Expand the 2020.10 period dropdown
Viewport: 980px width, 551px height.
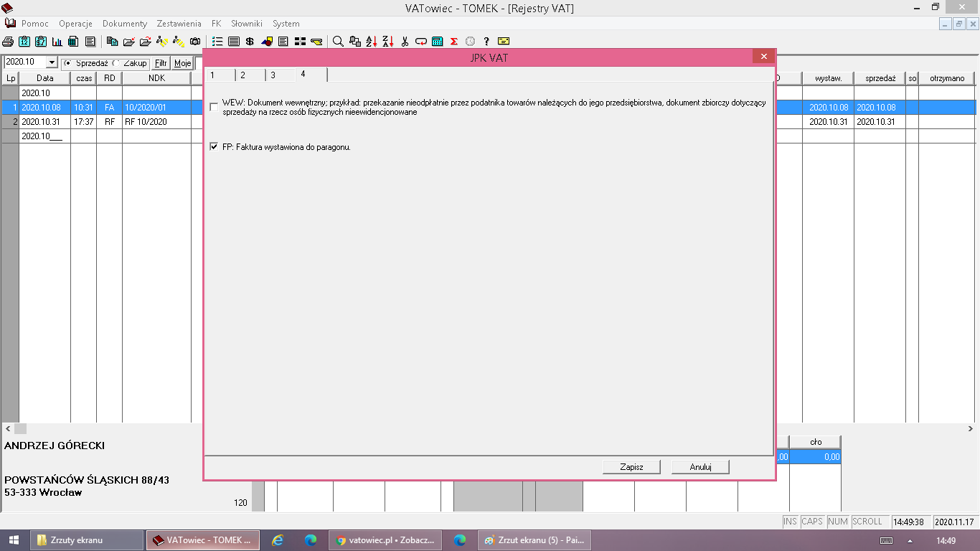tap(51, 63)
